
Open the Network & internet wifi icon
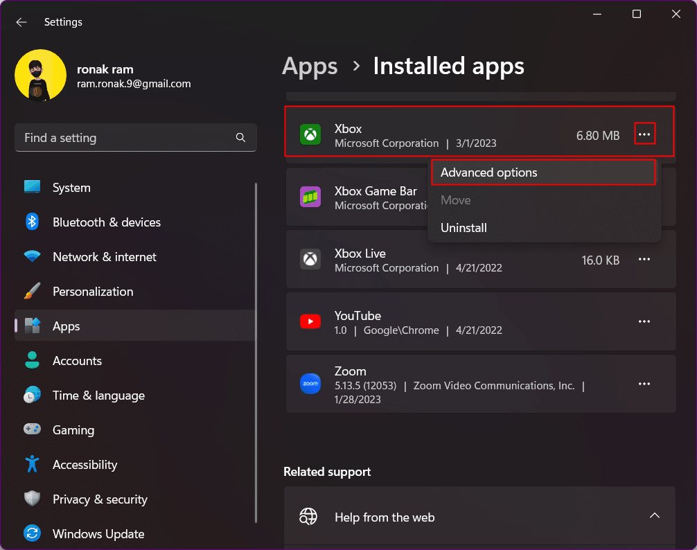click(32, 256)
